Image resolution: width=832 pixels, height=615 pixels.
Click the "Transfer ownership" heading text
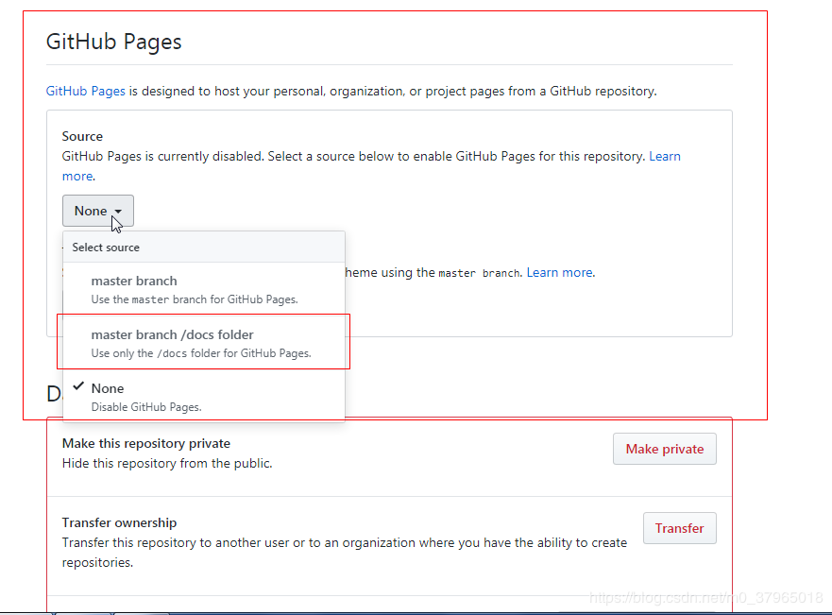[119, 522]
